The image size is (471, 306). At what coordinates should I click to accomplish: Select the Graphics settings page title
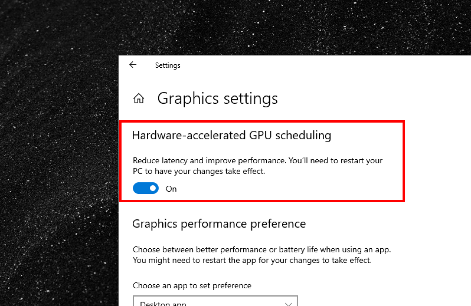(217, 98)
